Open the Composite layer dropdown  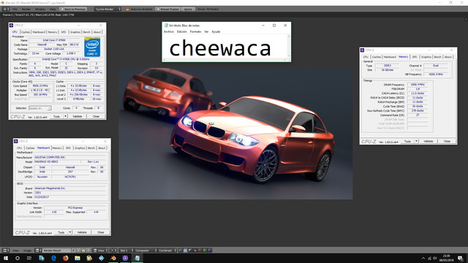click(x=146, y=251)
